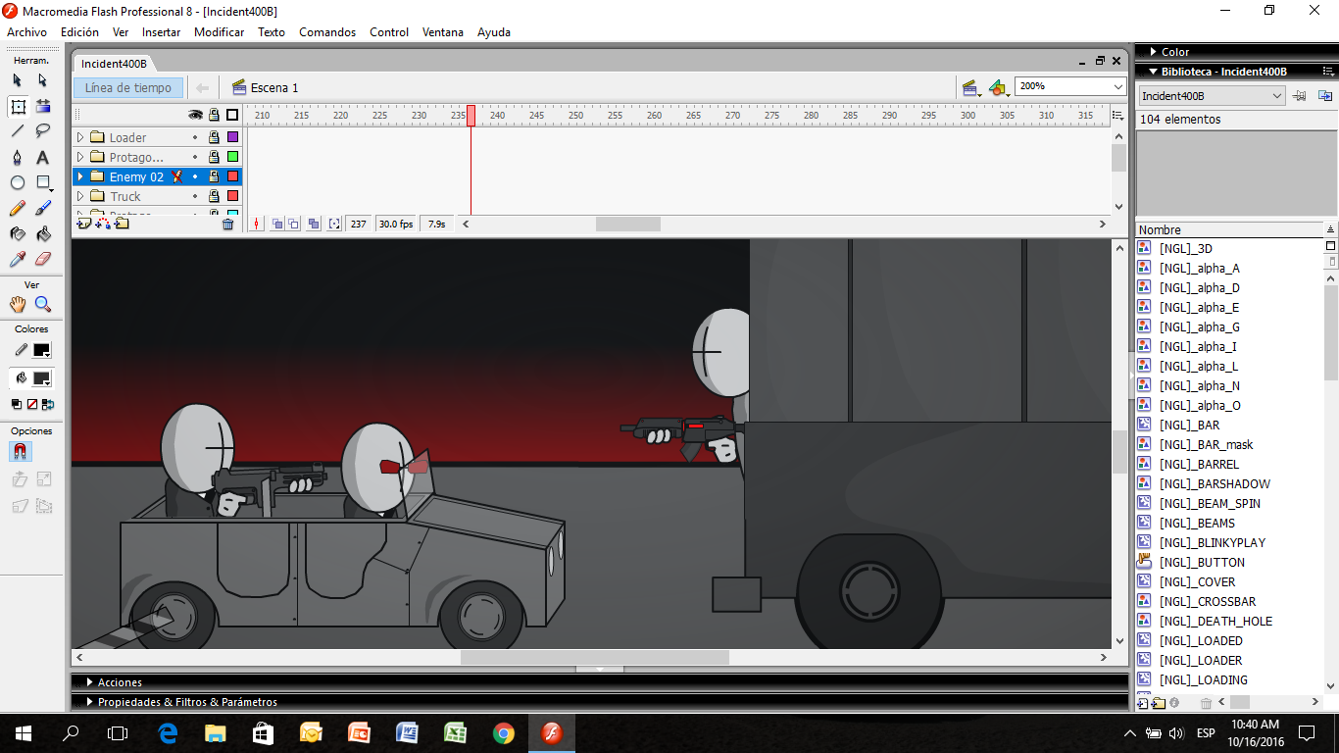Toggle visibility dot of Truck layer

click(x=195, y=196)
